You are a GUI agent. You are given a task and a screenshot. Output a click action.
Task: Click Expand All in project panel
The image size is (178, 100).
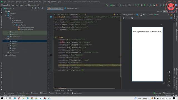36,8
